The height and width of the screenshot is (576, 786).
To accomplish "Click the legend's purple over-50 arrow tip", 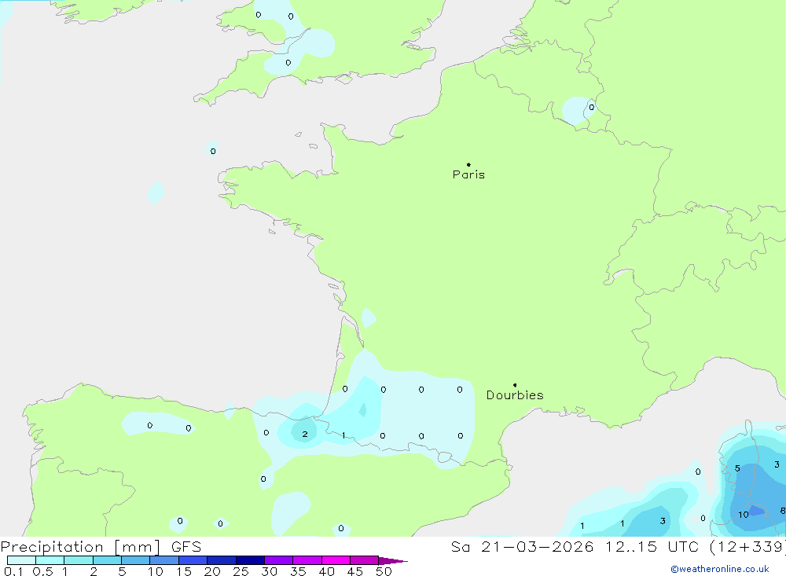I will pyautogui.click(x=393, y=561).
